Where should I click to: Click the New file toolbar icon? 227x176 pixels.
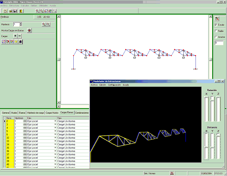click(x=6, y=11)
